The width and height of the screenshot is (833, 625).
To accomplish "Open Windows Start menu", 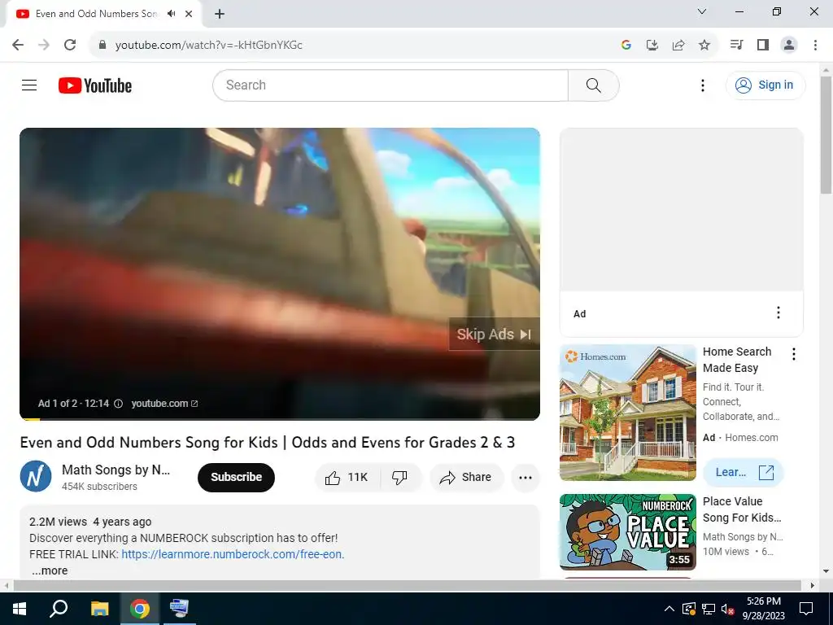I will [x=20, y=609].
